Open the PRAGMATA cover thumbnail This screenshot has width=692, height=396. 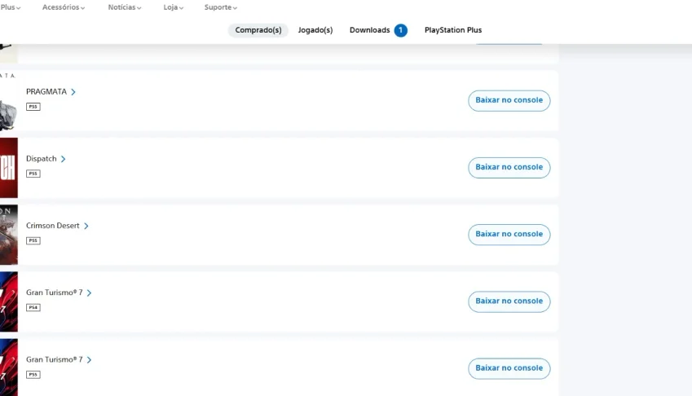point(8,101)
